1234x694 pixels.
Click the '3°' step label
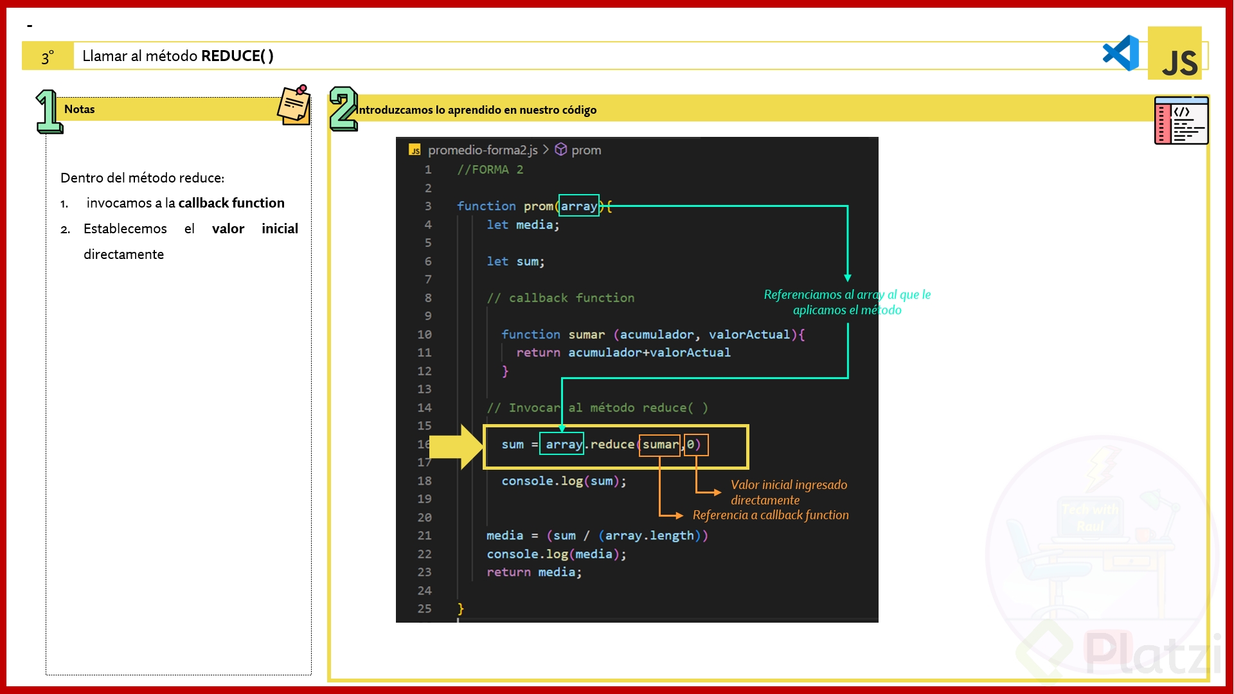[48, 57]
